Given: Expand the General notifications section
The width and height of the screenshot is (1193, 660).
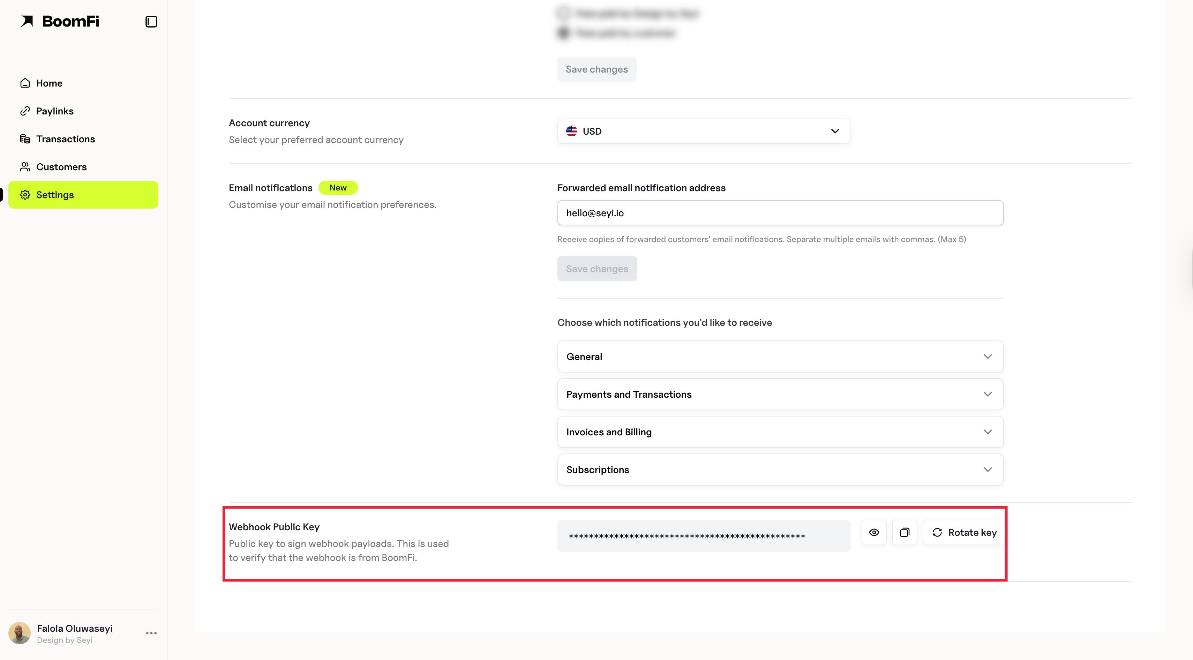Looking at the screenshot, I should (x=780, y=357).
